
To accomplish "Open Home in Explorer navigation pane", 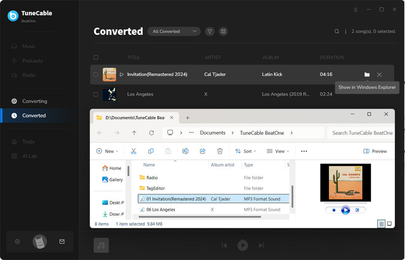I will coord(111,168).
